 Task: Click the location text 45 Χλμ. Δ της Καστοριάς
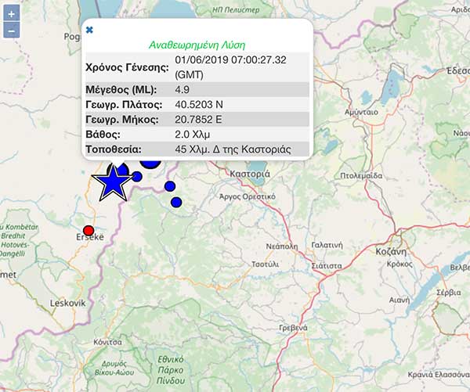[233, 149]
